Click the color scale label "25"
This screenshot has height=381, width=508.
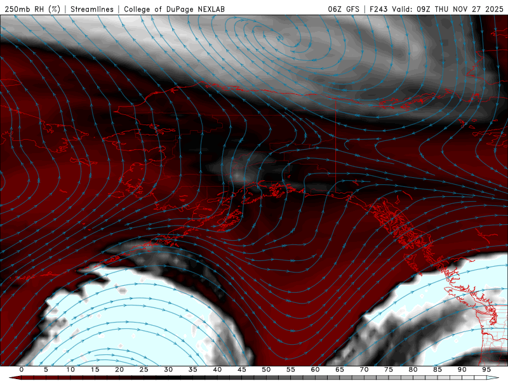pos(144,370)
